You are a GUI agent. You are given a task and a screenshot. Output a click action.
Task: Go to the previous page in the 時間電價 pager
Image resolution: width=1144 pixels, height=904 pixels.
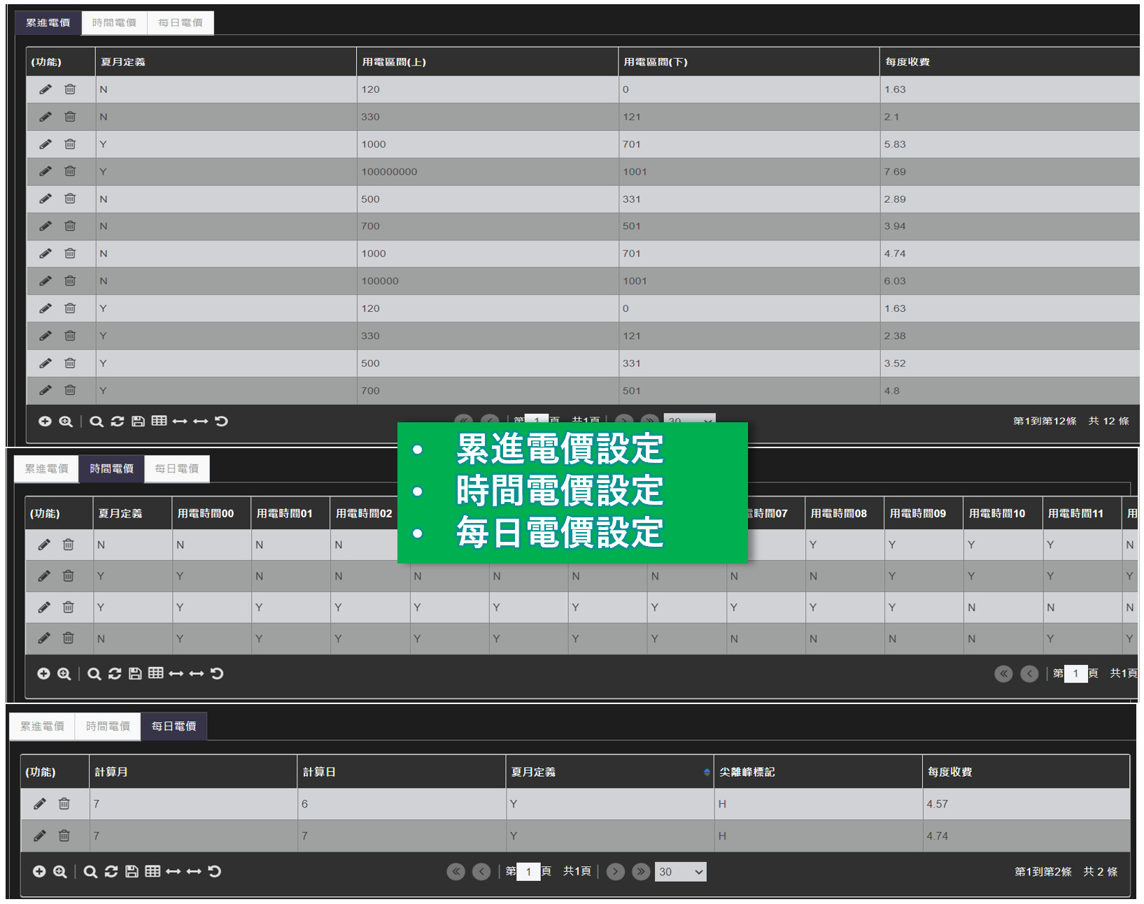(x=1029, y=674)
